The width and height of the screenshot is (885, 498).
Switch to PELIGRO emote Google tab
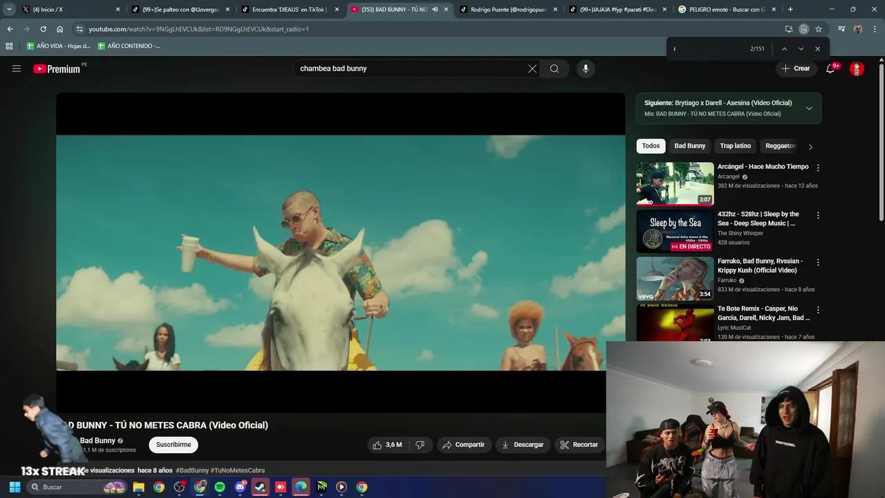pos(726,10)
